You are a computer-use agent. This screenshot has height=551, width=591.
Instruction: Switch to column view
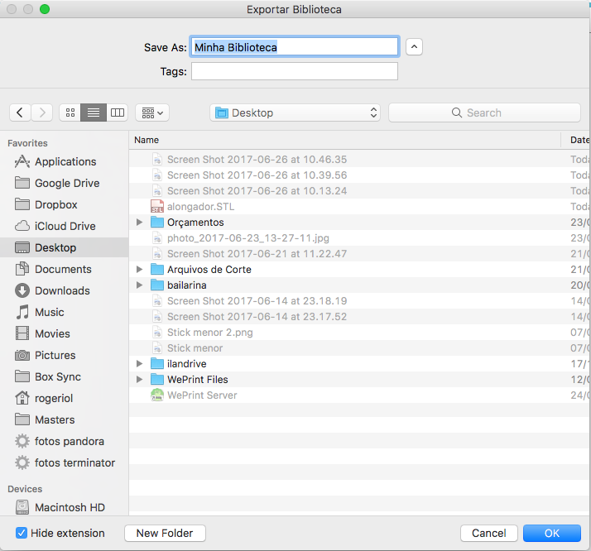coord(118,113)
